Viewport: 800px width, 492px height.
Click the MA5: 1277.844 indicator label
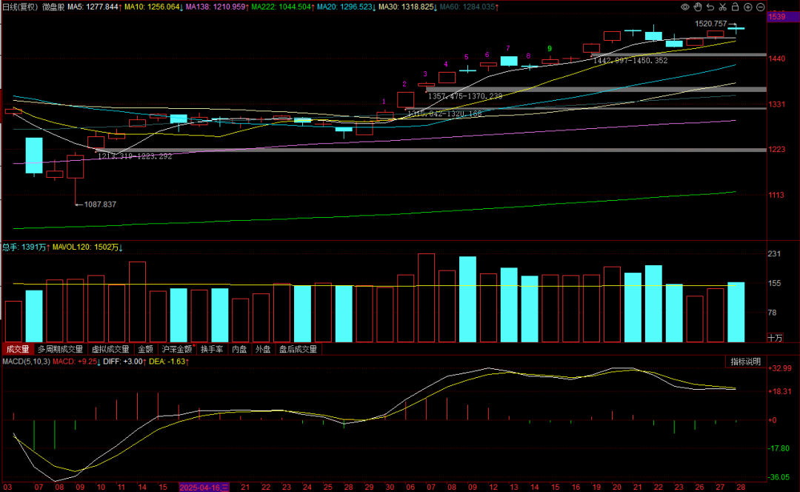pos(95,7)
